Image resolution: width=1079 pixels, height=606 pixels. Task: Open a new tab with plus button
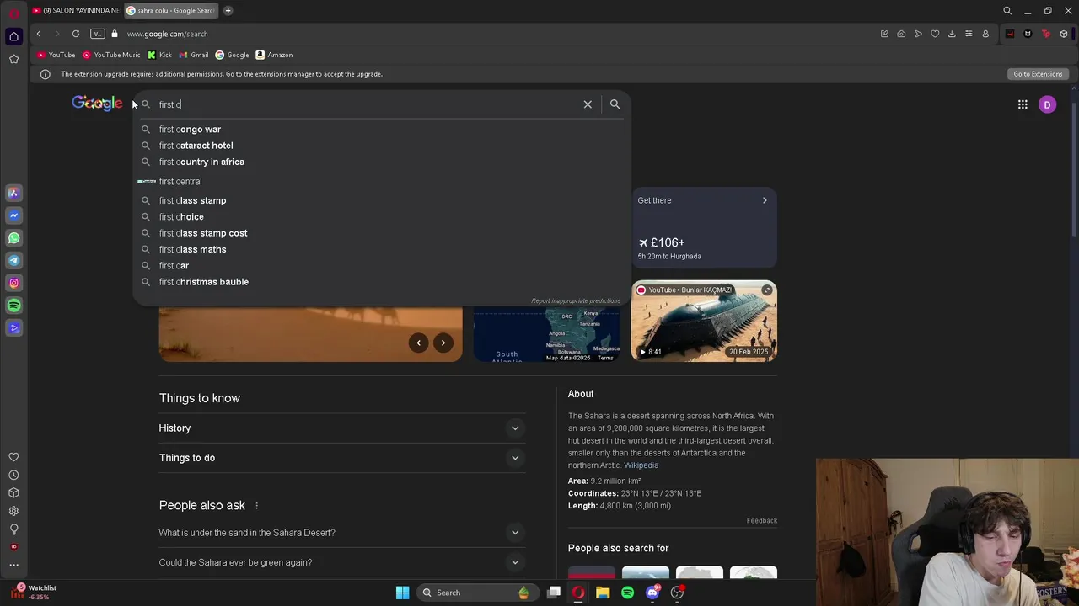coord(228,11)
